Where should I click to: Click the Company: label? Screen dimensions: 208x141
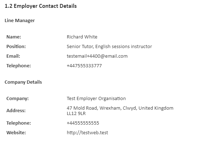(x=17, y=99)
